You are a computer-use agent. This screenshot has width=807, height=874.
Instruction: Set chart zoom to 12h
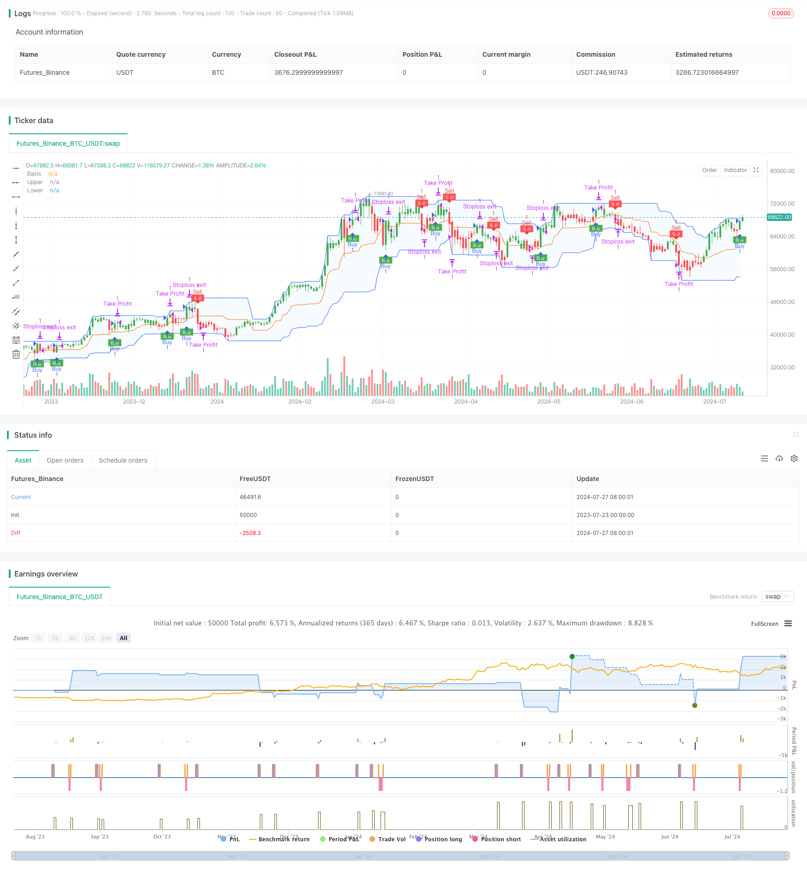point(89,638)
